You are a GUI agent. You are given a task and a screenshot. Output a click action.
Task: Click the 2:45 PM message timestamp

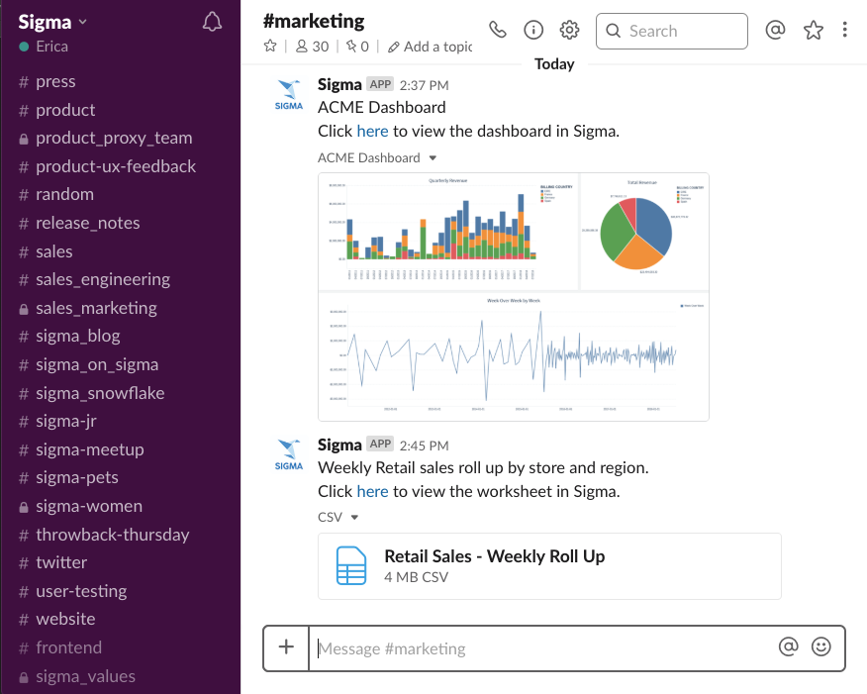(425, 446)
